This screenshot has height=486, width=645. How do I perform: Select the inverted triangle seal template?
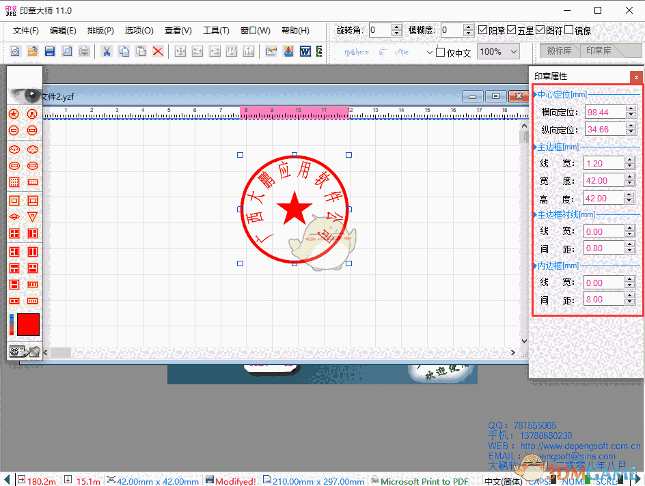tap(32, 216)
